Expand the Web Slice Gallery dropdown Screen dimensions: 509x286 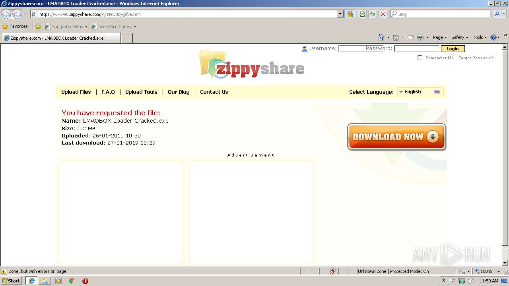click(135, 27)
